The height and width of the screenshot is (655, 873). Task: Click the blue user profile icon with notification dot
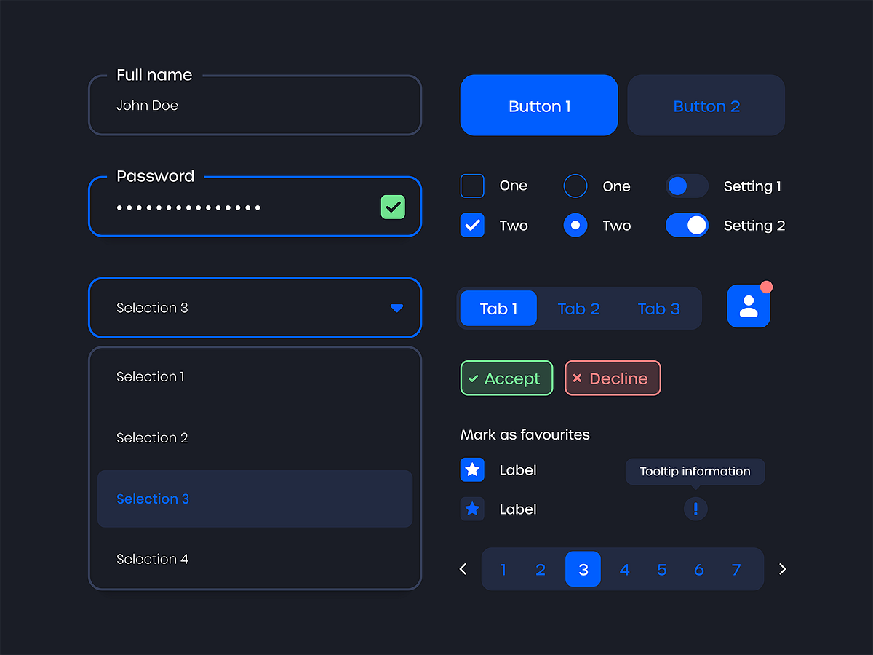[749, 305]
